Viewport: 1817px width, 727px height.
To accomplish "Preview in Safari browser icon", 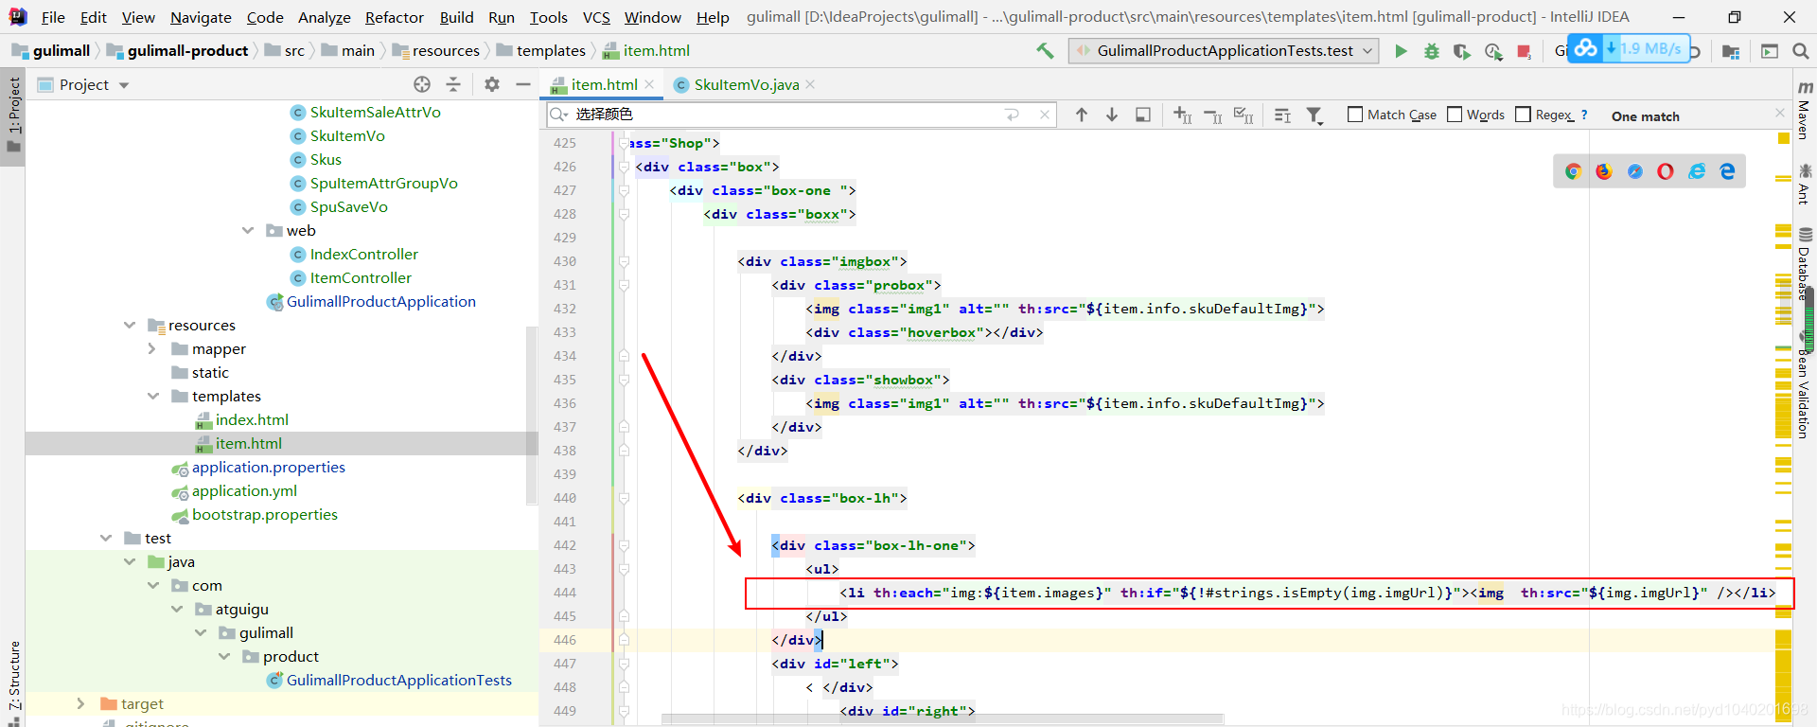I will tap(1635, 171).
